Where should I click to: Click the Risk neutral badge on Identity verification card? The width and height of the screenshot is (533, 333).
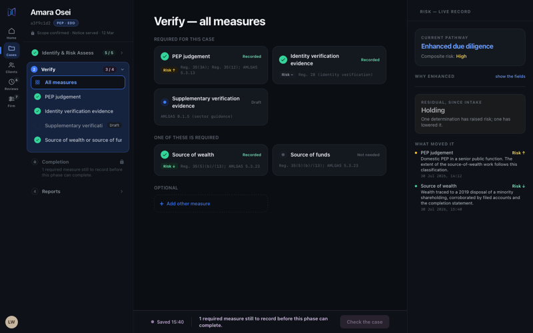287,75
